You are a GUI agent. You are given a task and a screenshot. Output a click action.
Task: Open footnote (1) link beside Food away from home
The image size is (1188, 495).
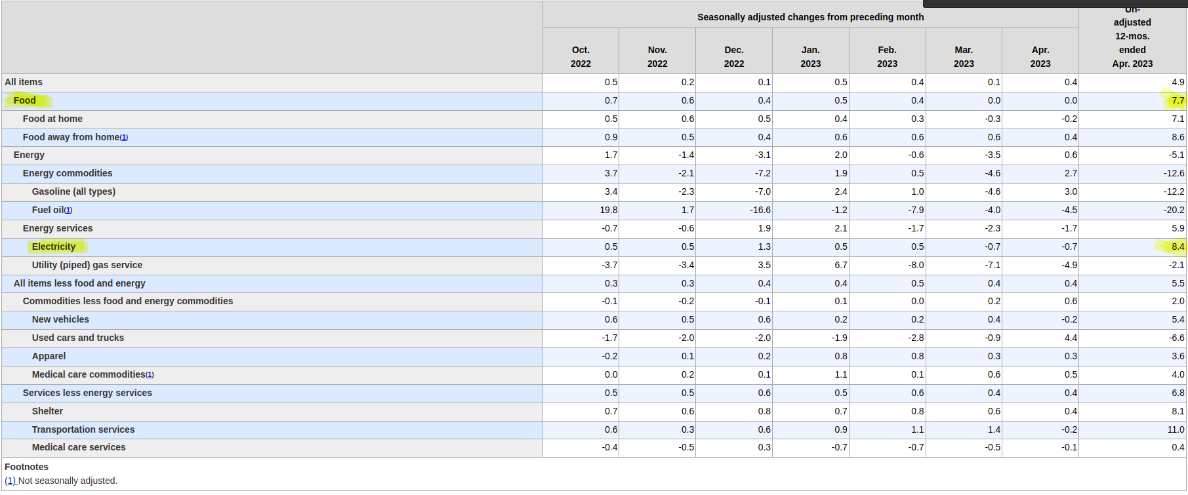pyautogui.click(x=124, y=138)
